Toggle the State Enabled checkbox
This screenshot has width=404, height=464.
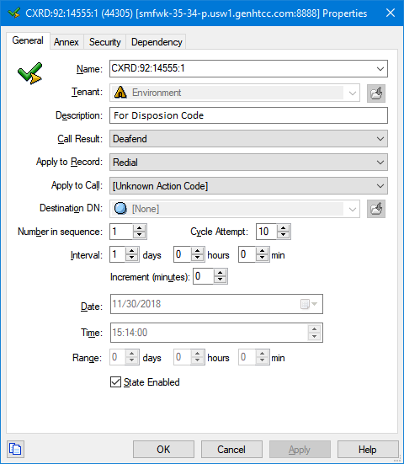pyautogui.click(x=115, y=381)
